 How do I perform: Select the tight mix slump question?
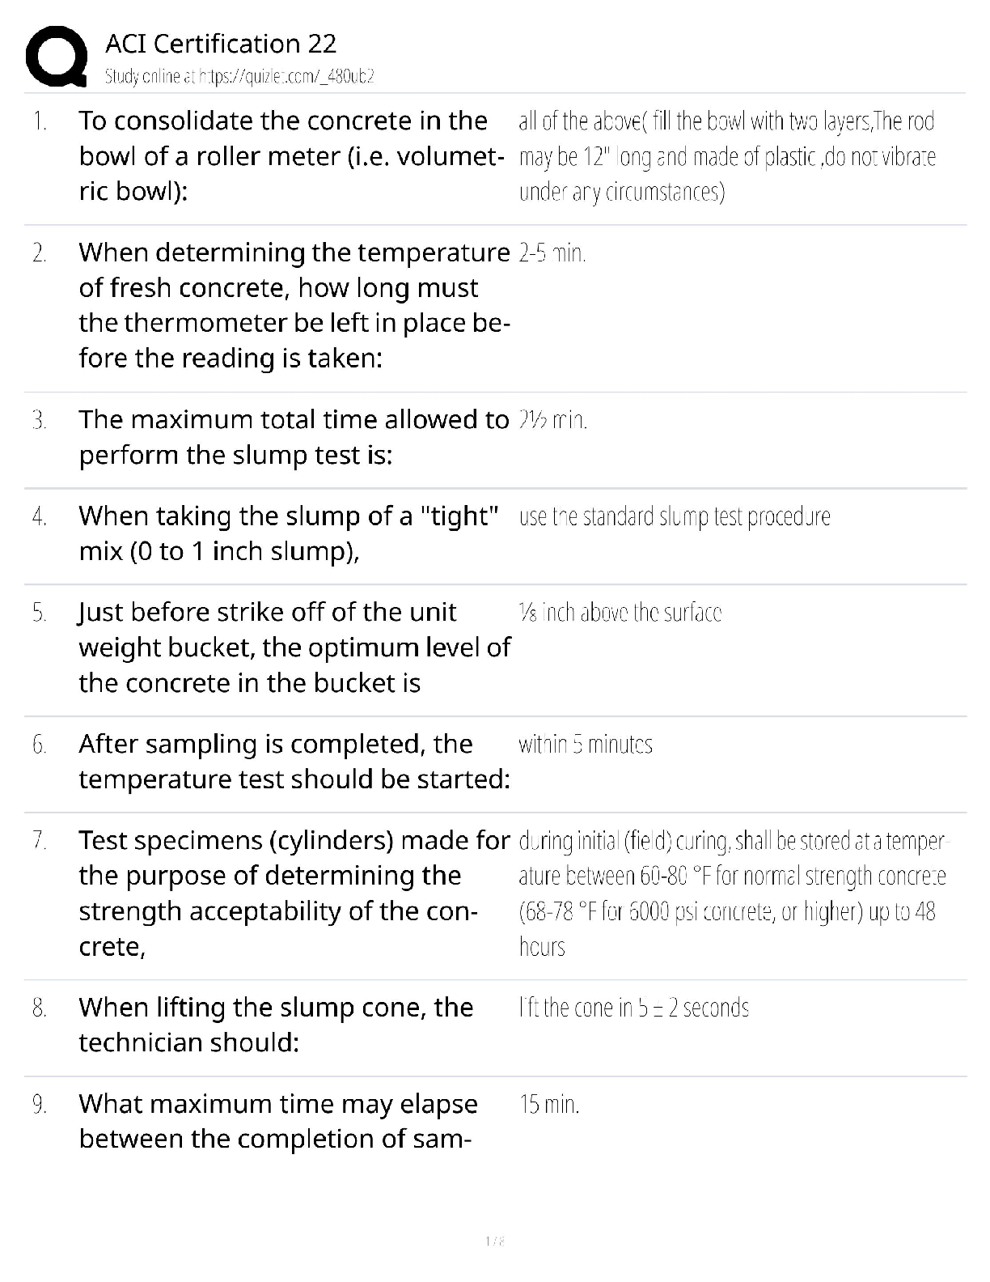tap(288, 533)
